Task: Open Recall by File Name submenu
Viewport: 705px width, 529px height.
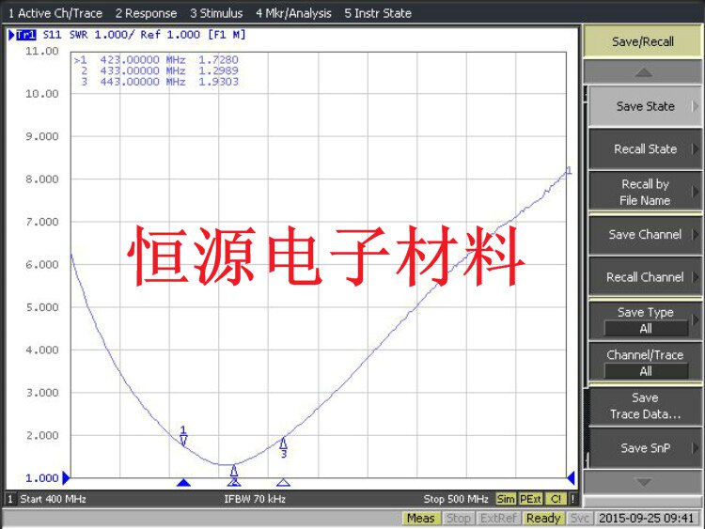Action: pyautogui.click(x=645, y=192)
